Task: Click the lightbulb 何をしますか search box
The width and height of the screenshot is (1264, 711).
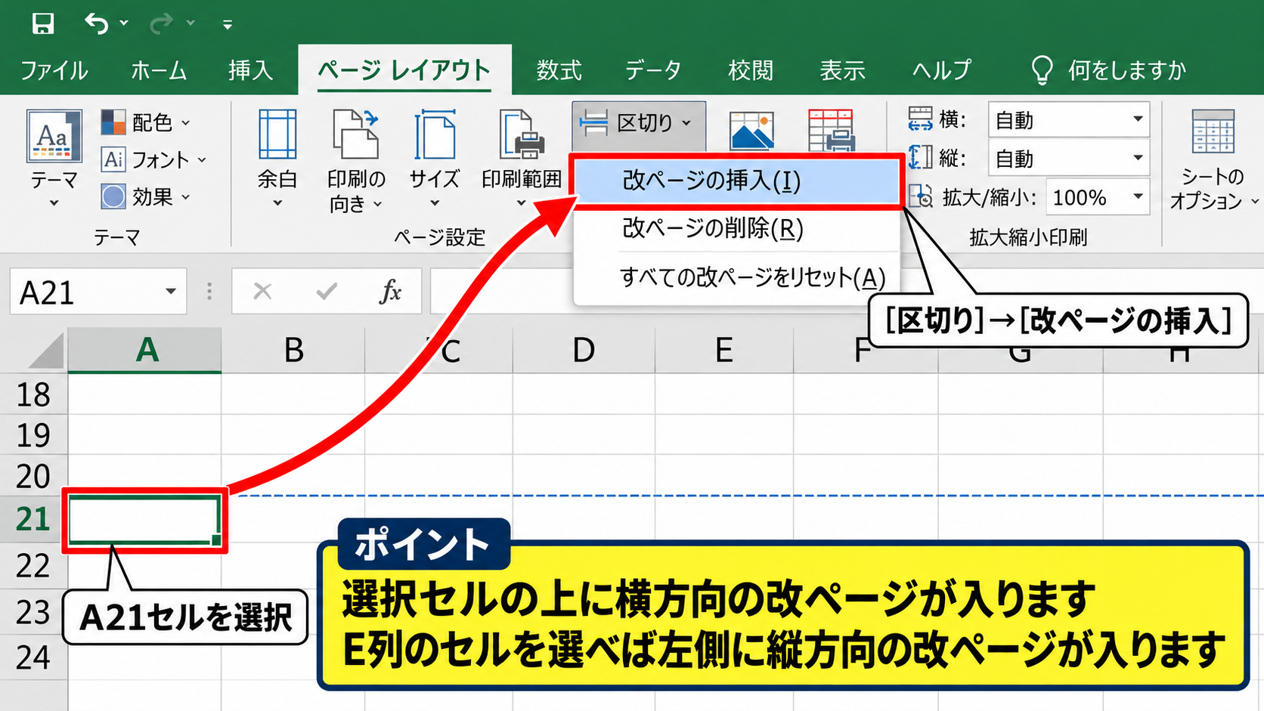Action: coord(1109,70)
